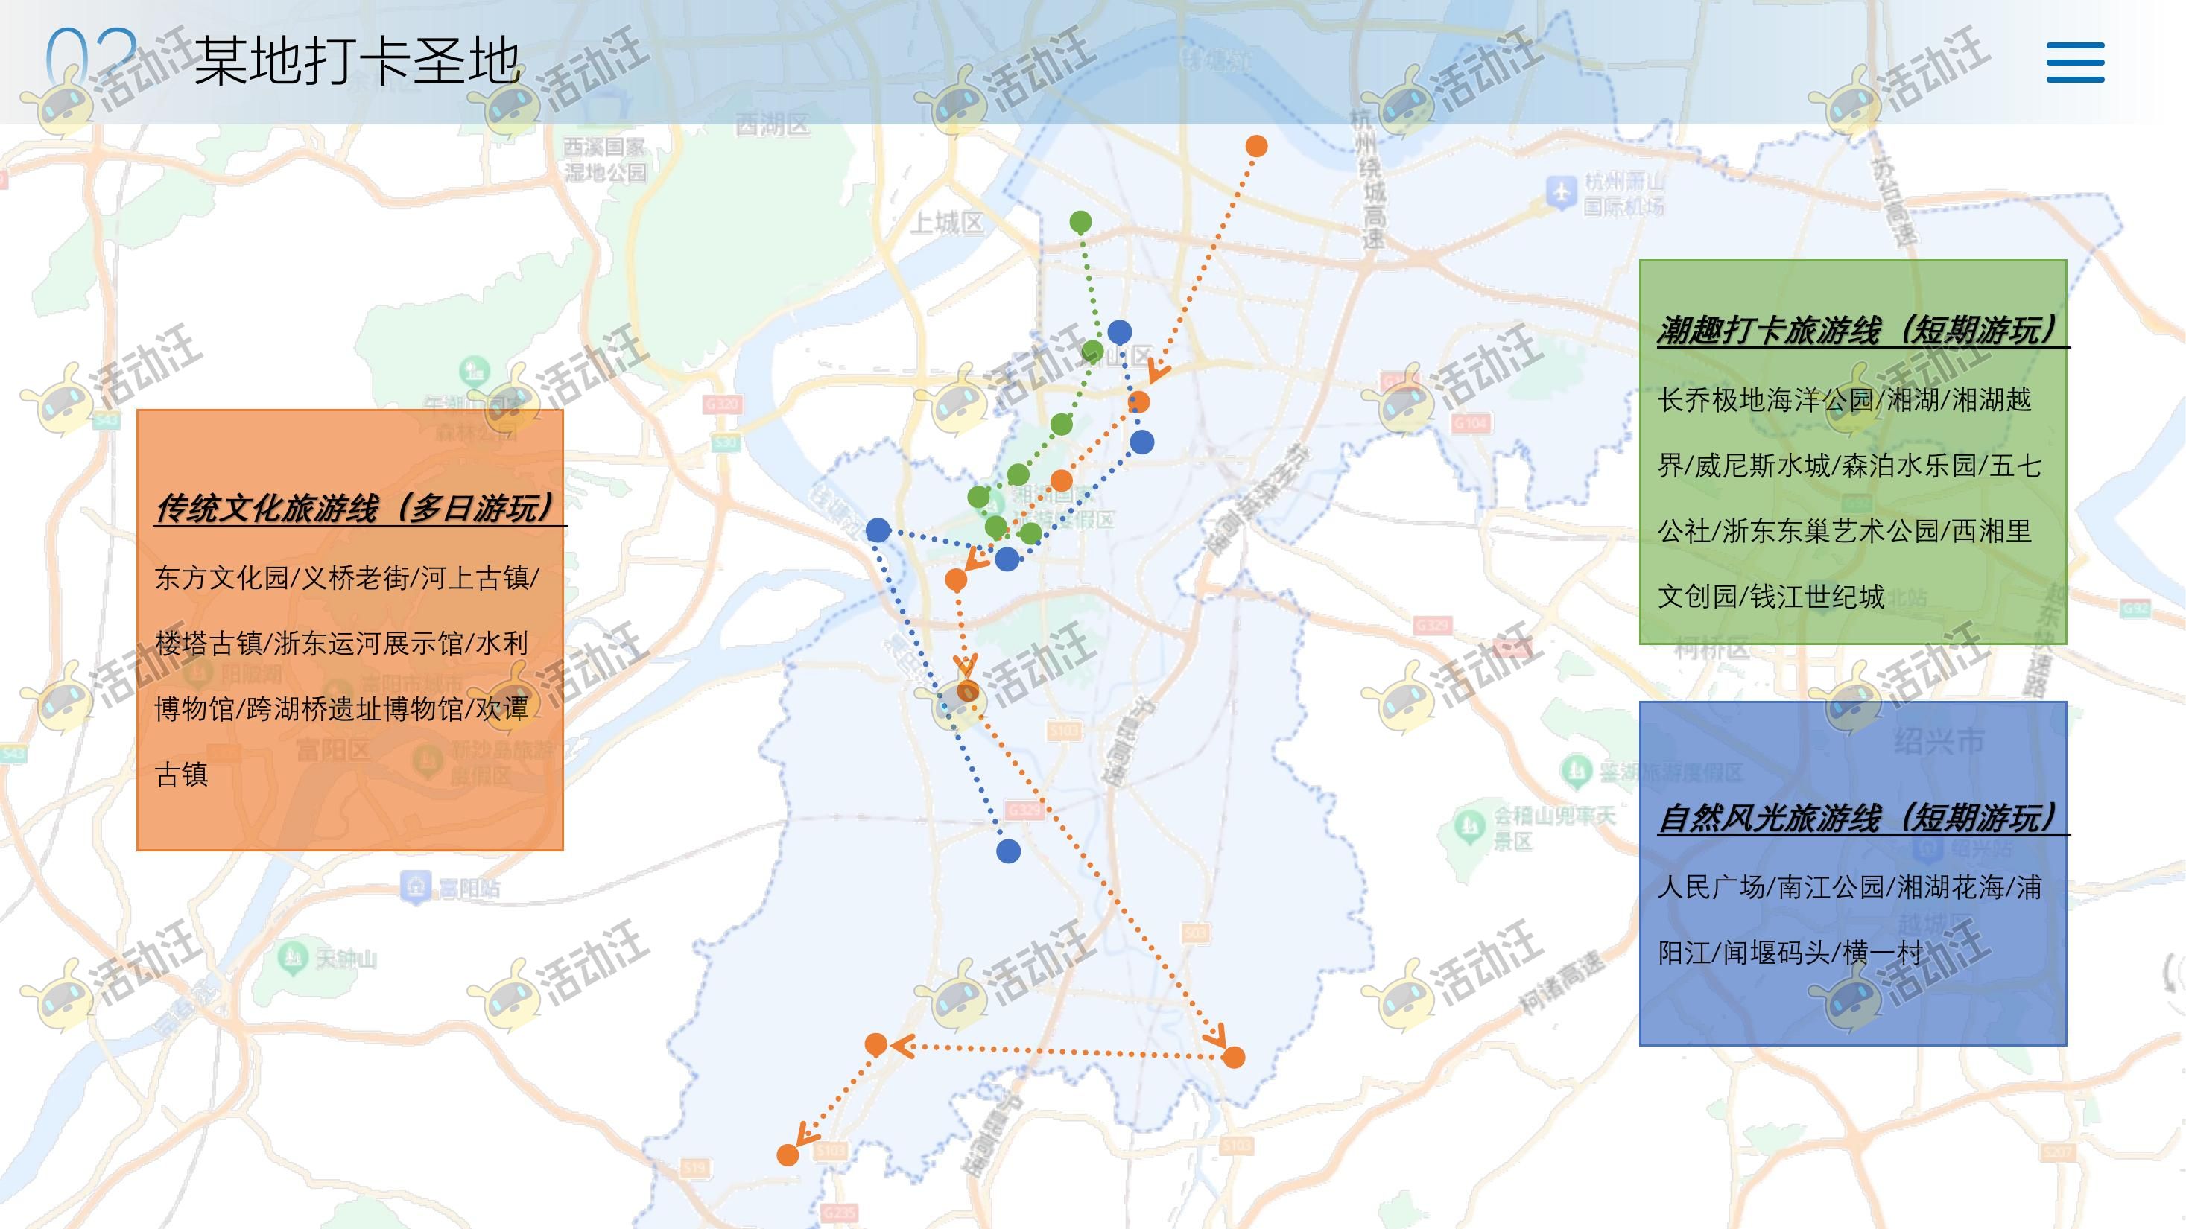The image size is (2186, 1229).
Task: Select the orange box last line 古镇
Action: 182,775
